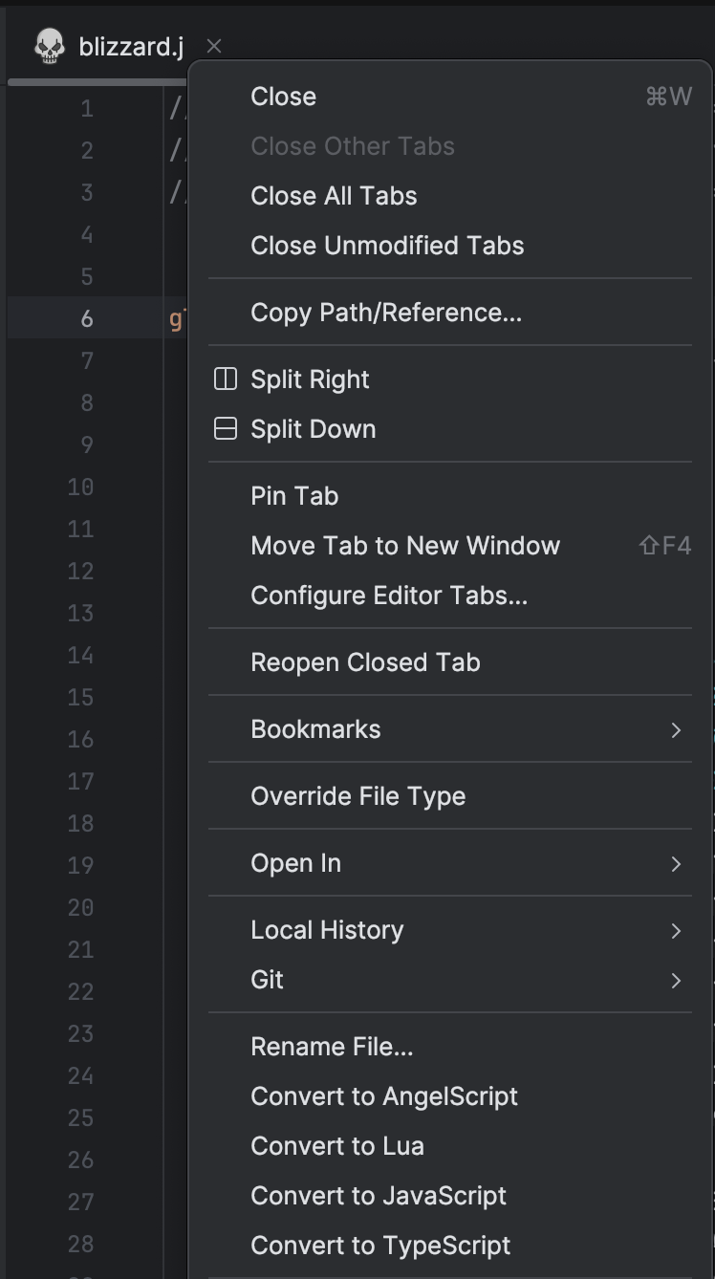
Task: Click the Split Down icon
Action: pyautogui.click(x=225, y=429)
